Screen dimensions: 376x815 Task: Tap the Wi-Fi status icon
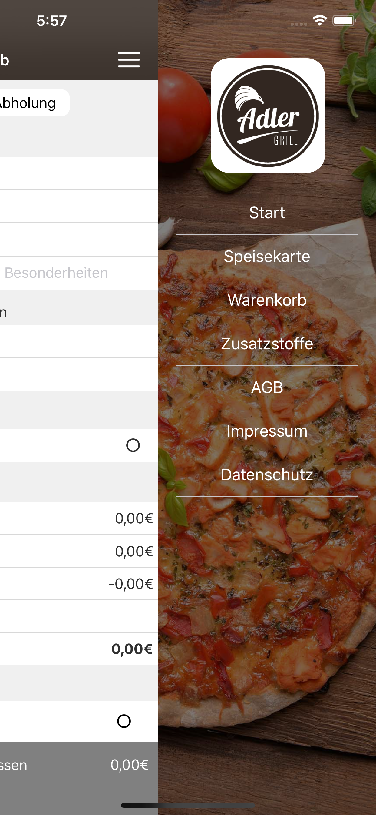319,21
